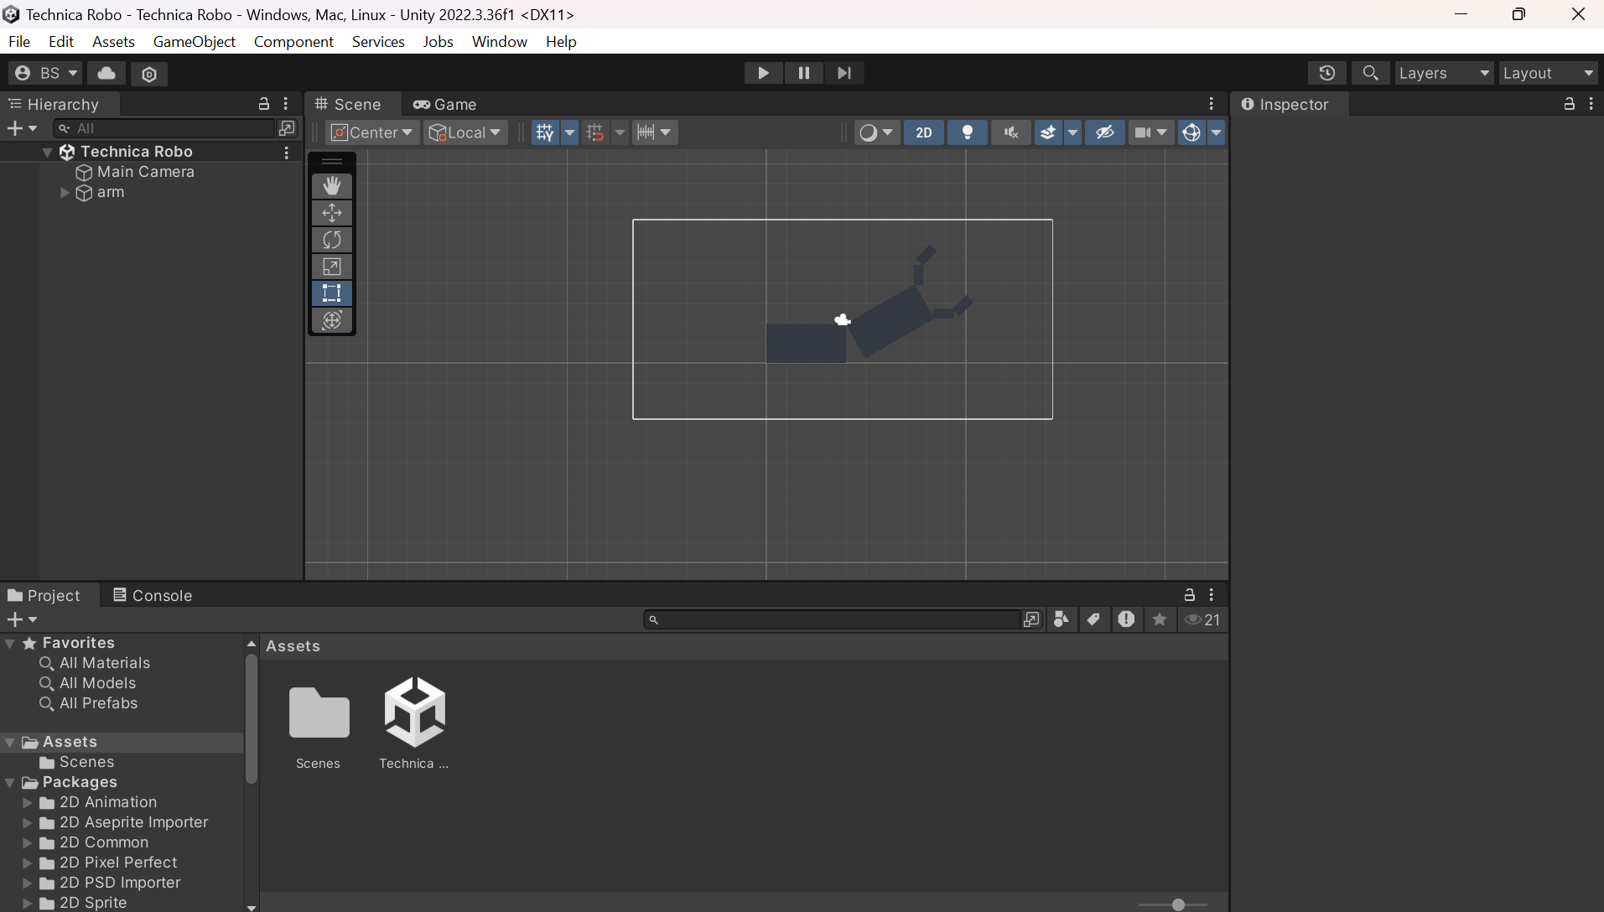Open BS account dropdown

(x=46, y=74)
